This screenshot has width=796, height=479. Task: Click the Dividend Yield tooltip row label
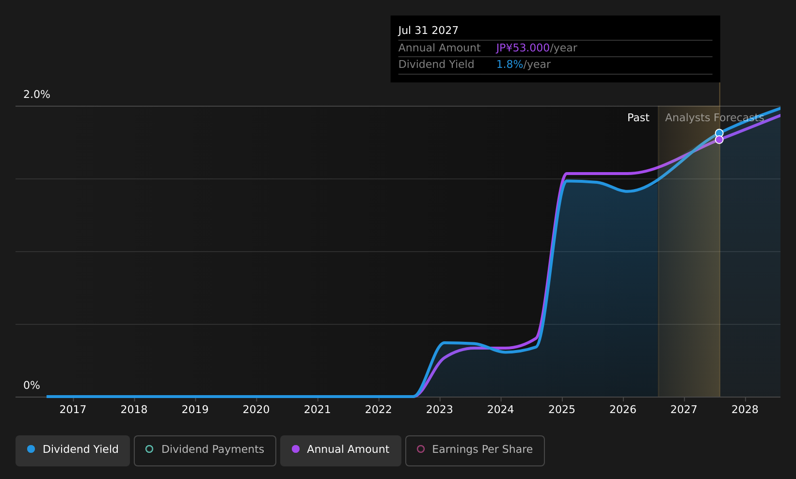pos(436,64)
